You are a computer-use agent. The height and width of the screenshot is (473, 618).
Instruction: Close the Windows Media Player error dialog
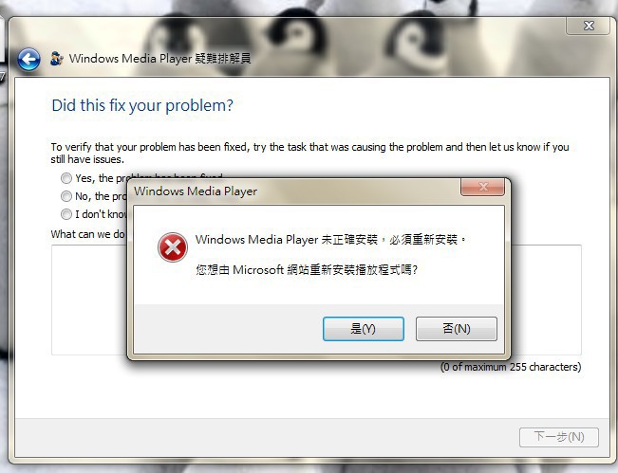[x=483, y=187]
